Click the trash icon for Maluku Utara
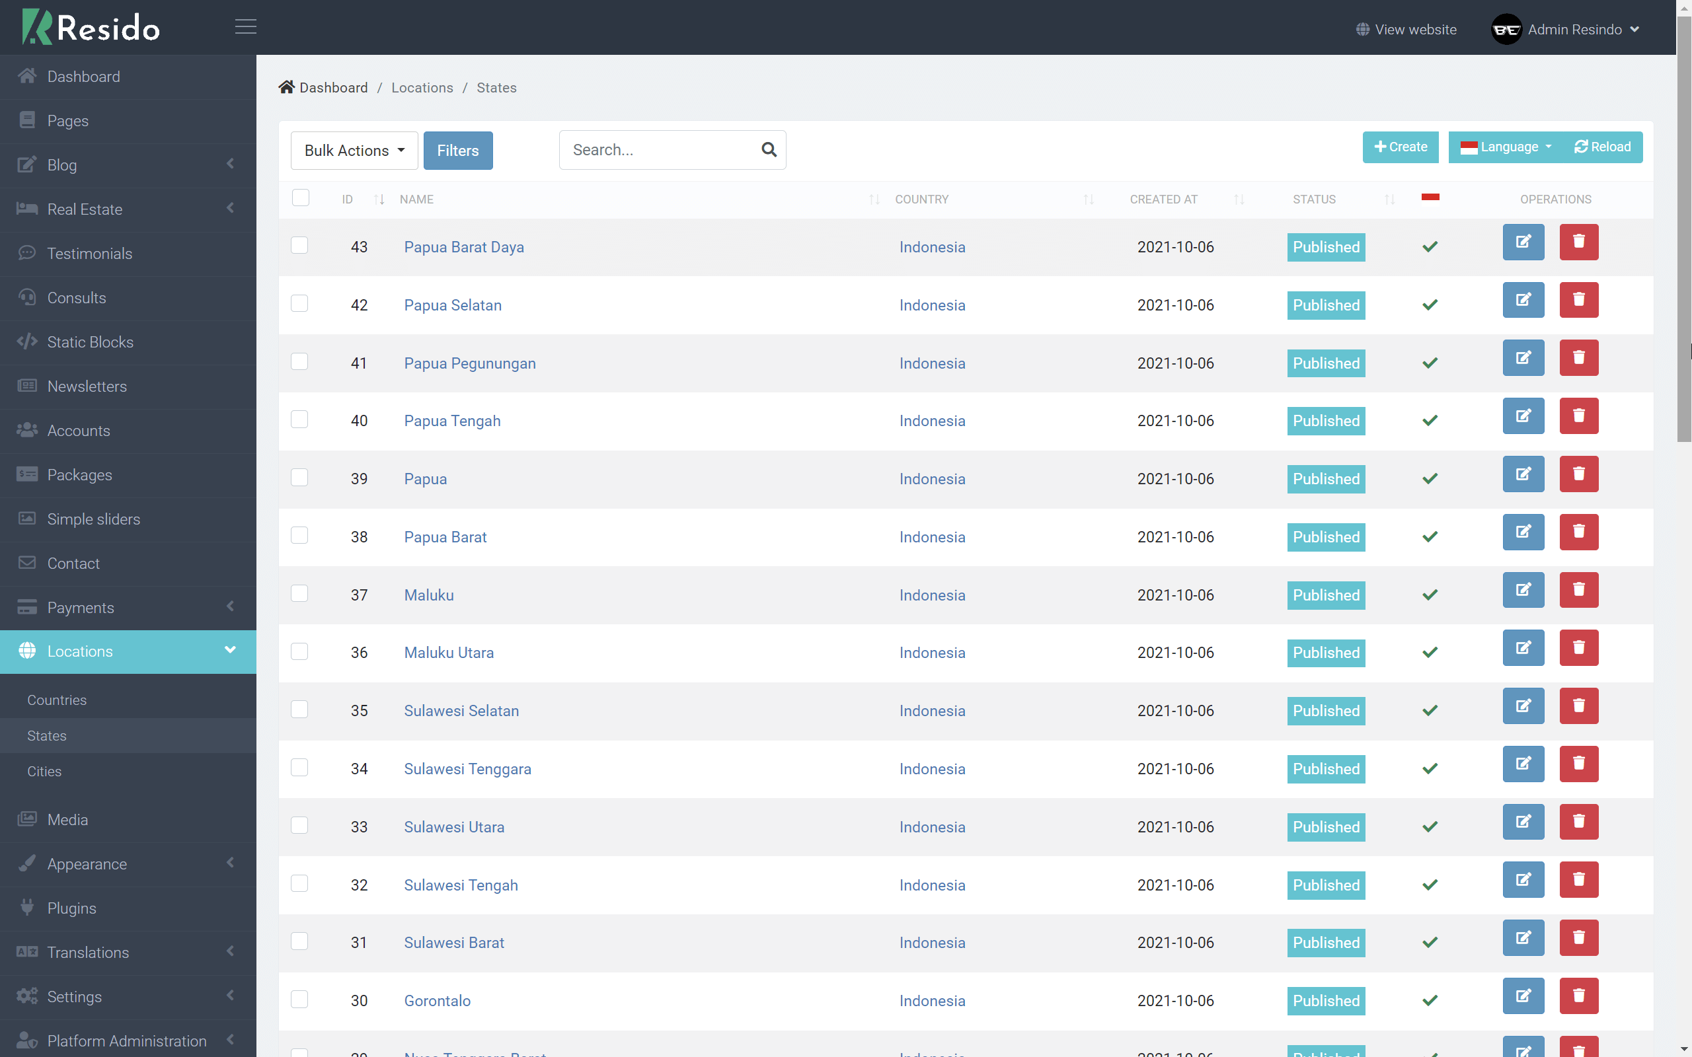This screenshot has width=1692, height=1057. (1579, 647)
